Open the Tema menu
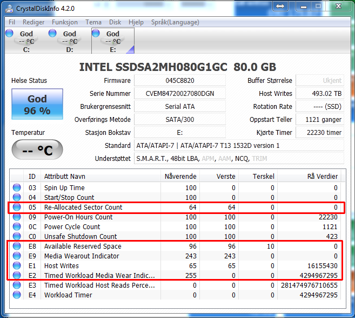The height and width of the screenshot is (318, 355). [x=93, y=22]
